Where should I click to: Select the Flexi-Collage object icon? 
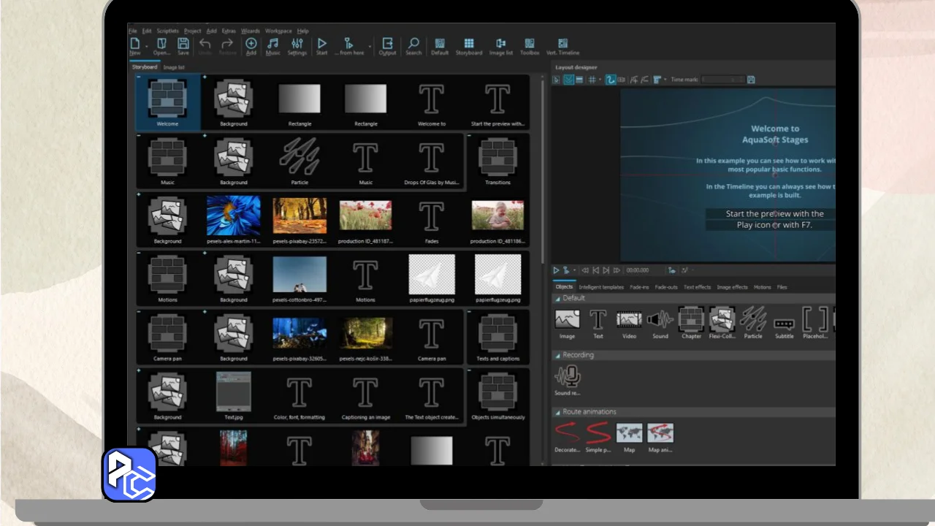(722, 320)
